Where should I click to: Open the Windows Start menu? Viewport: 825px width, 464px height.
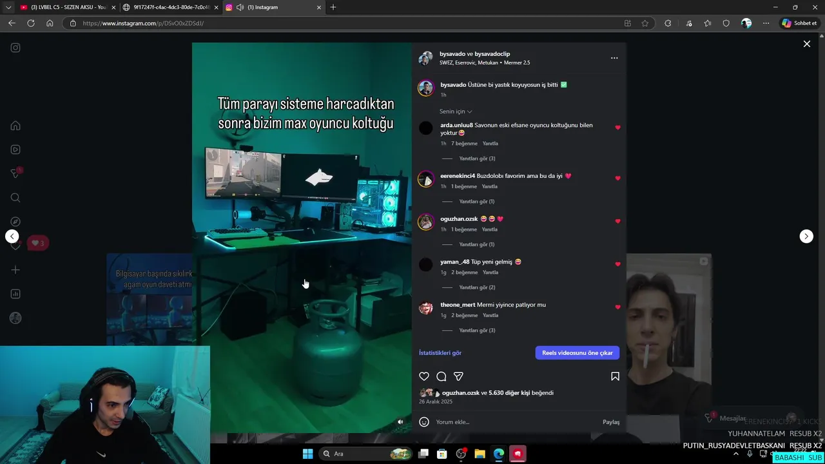tap(308, 454)
